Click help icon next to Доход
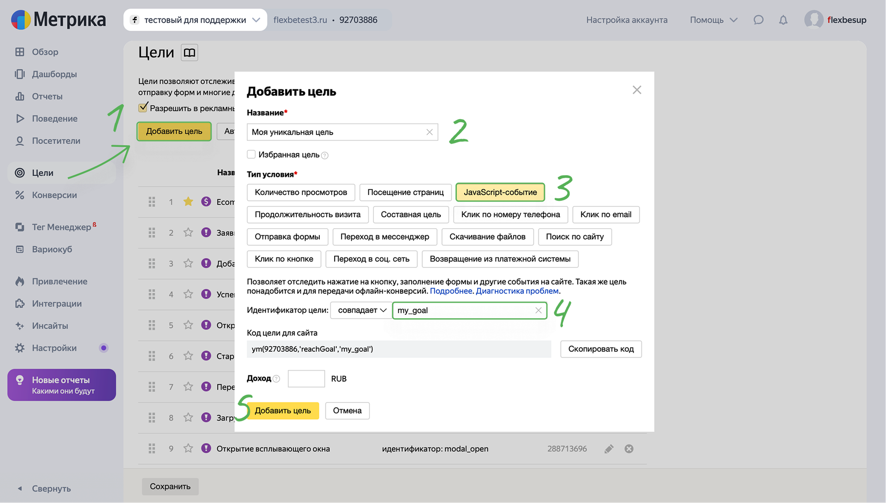The height and width of the screenshot is (503, 886). 276,379
